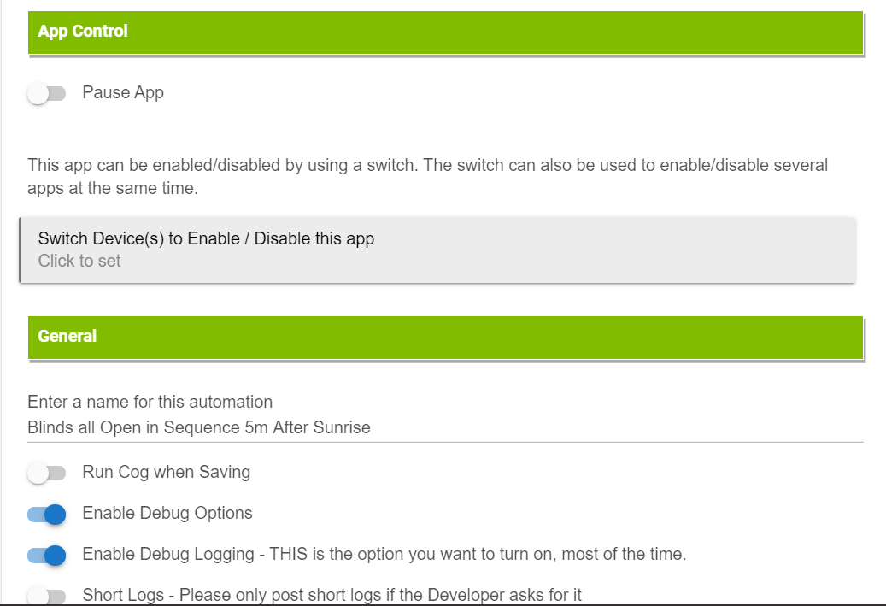Viewport: 886px width, 606px height.
Task: Toggle the Short Logs switch
Action: pos(46,596)
